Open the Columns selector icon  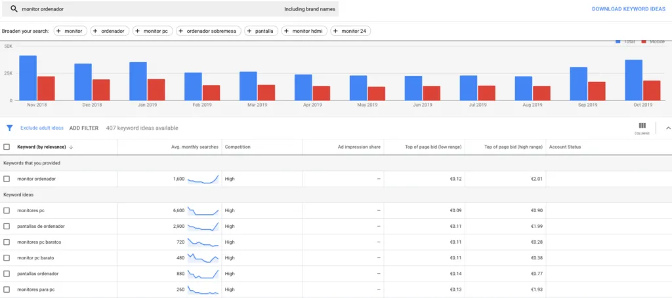pos(642,128)
